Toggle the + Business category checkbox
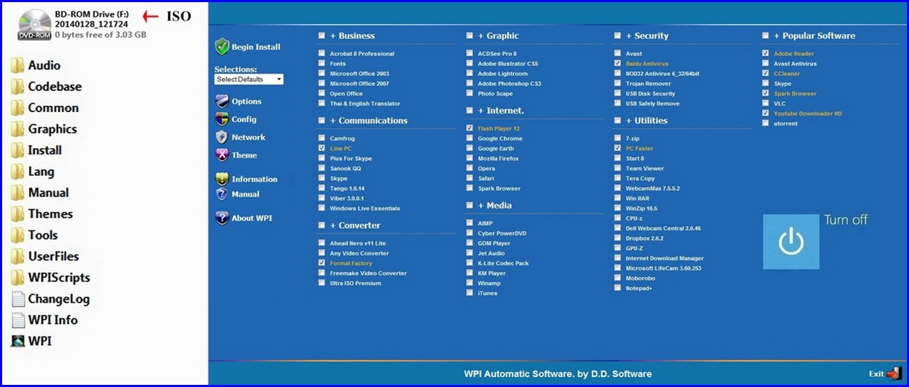 322,35
